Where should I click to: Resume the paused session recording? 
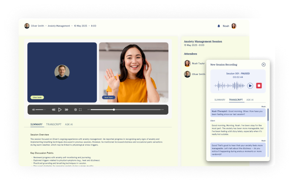[250, 86]
